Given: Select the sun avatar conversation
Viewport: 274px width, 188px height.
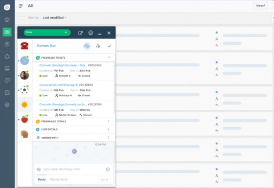Looking at the screenshot, I should (x=24, y=105).
